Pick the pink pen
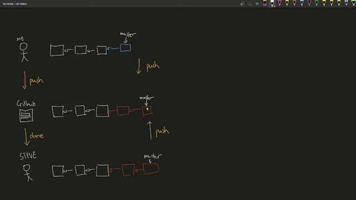 pos(279,3)
